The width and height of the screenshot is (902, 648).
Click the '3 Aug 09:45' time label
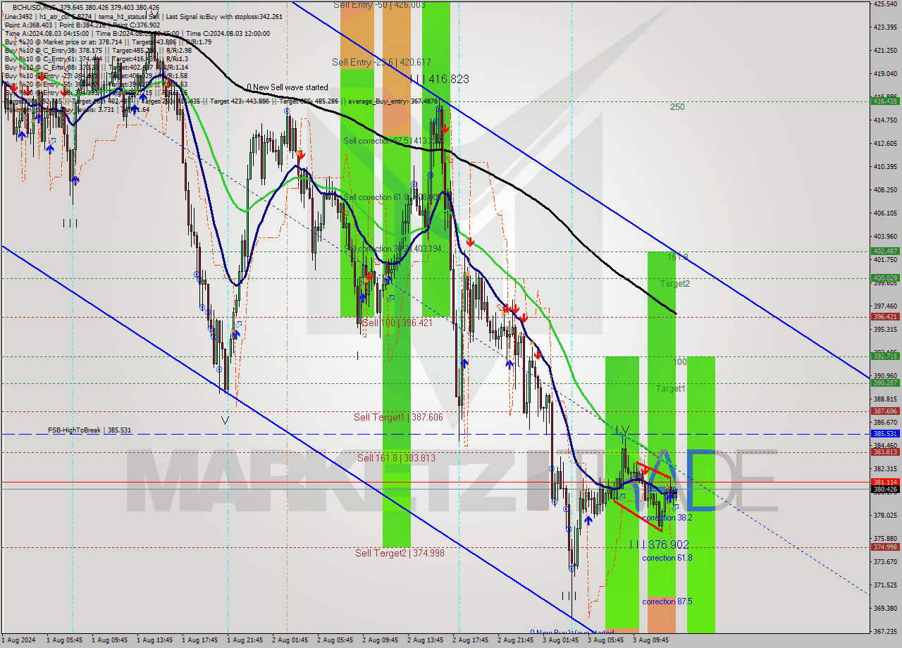coord(650,640)
